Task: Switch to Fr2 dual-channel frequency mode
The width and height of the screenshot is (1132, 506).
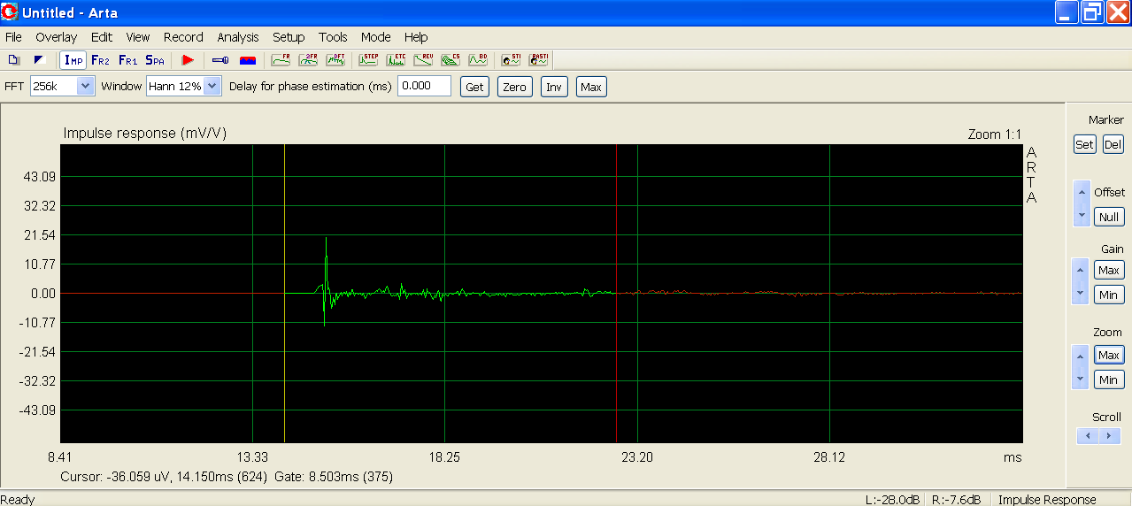Action: pos(101,60)
